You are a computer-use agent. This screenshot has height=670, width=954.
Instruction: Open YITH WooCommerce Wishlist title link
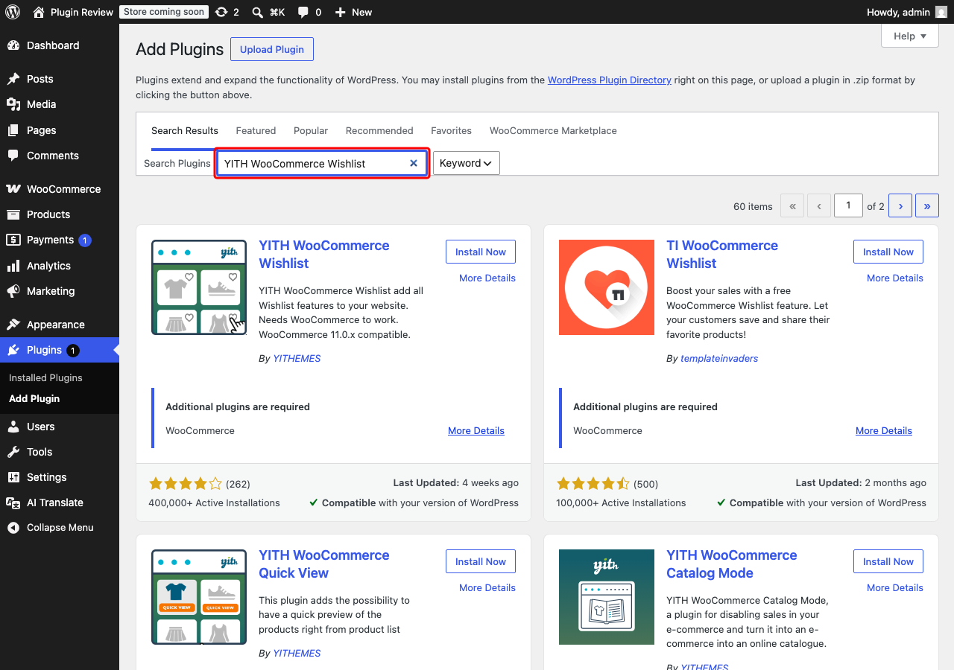[324, 255]
